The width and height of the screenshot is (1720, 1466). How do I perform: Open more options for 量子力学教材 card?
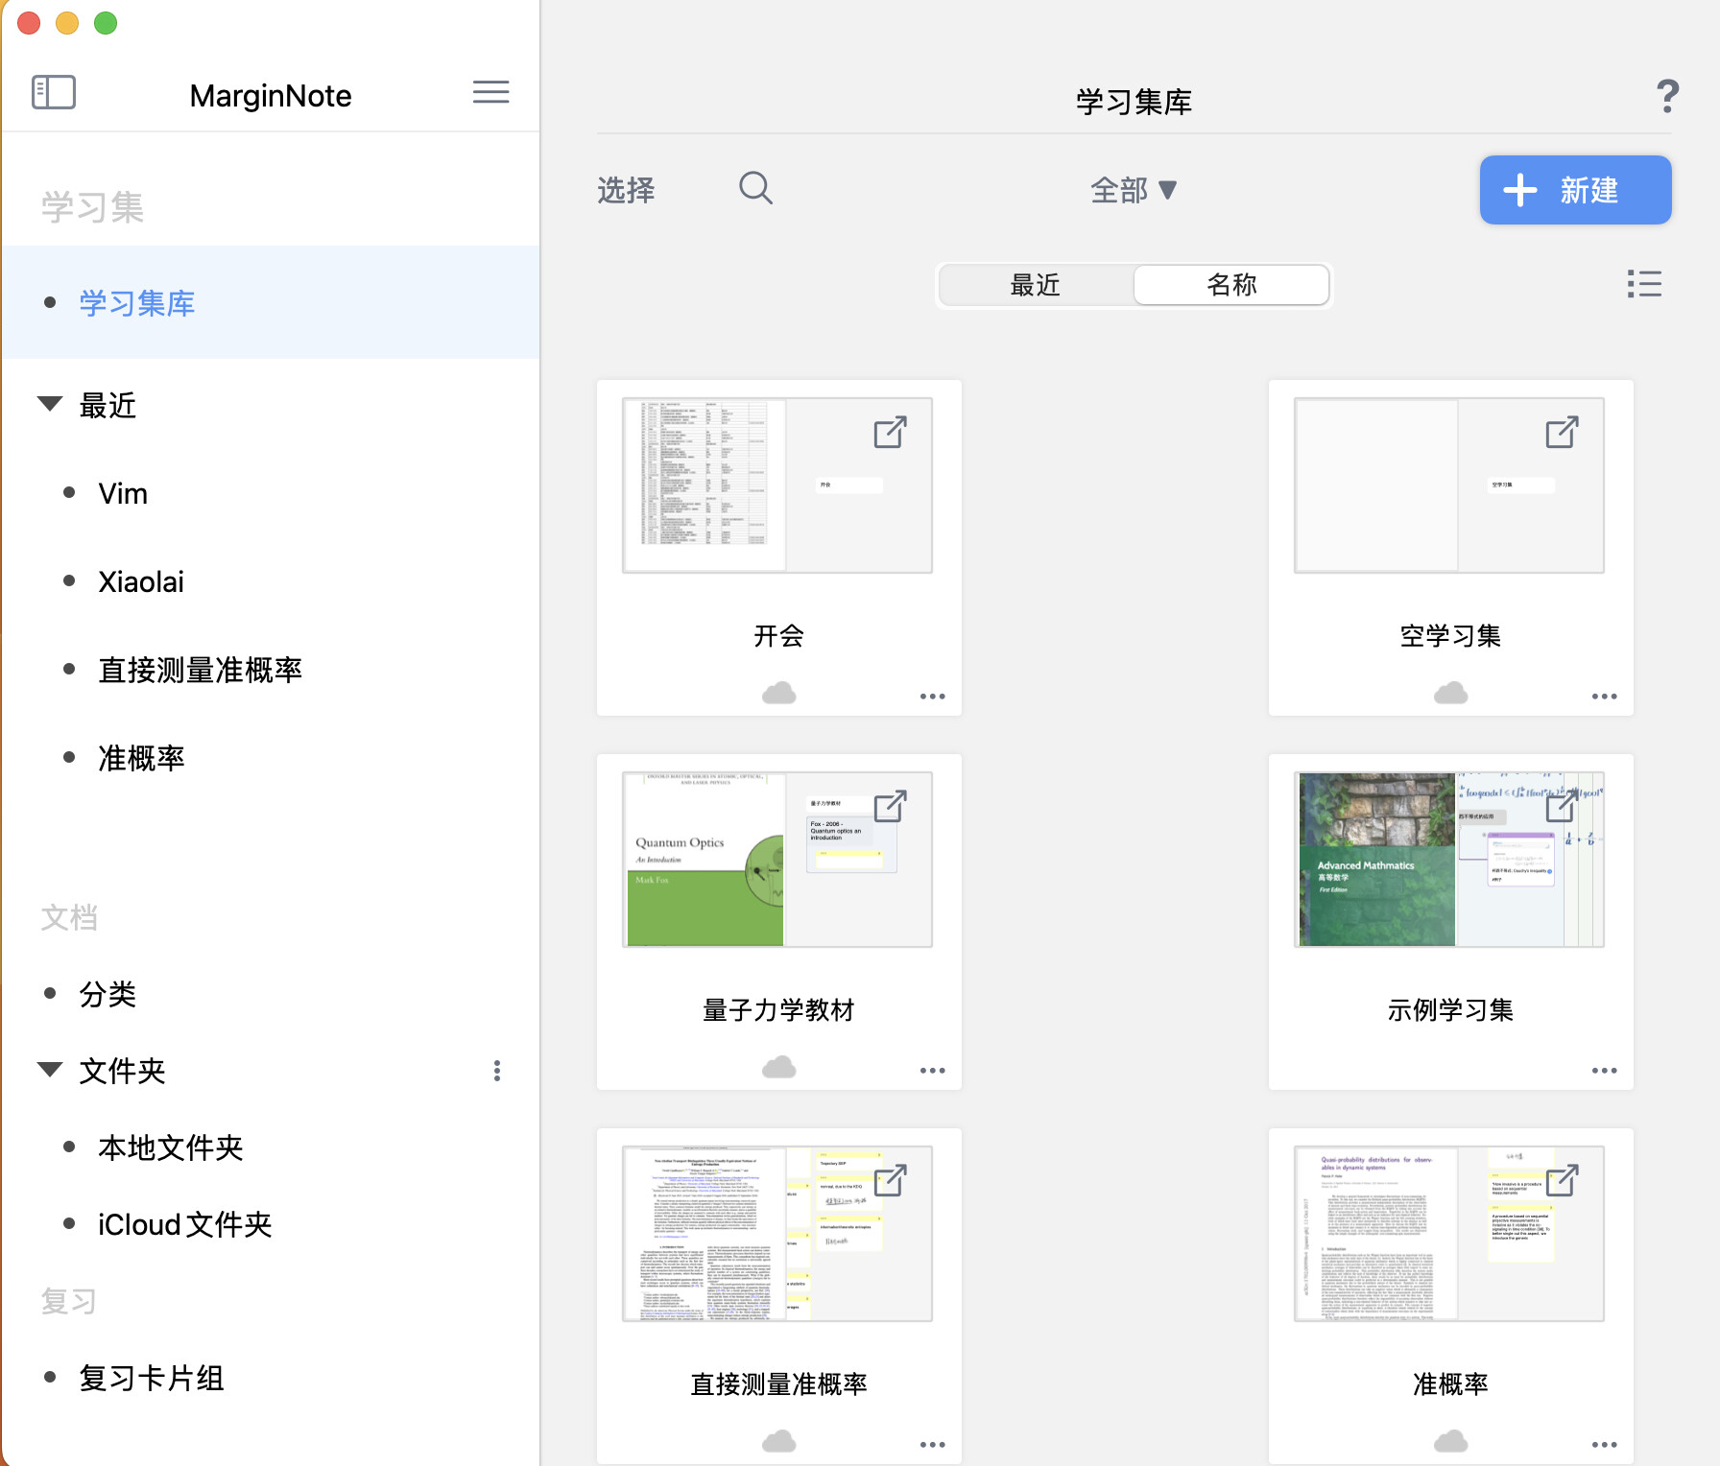[932, 1071]
